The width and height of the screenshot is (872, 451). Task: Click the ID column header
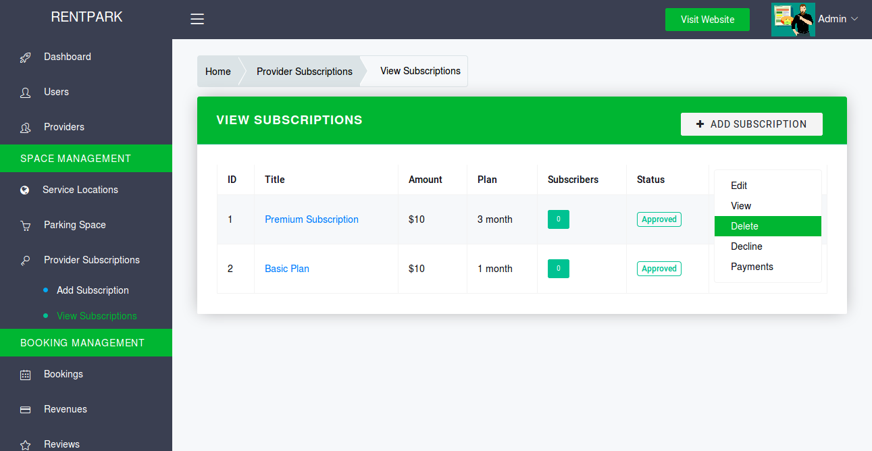tap(232, 180)
